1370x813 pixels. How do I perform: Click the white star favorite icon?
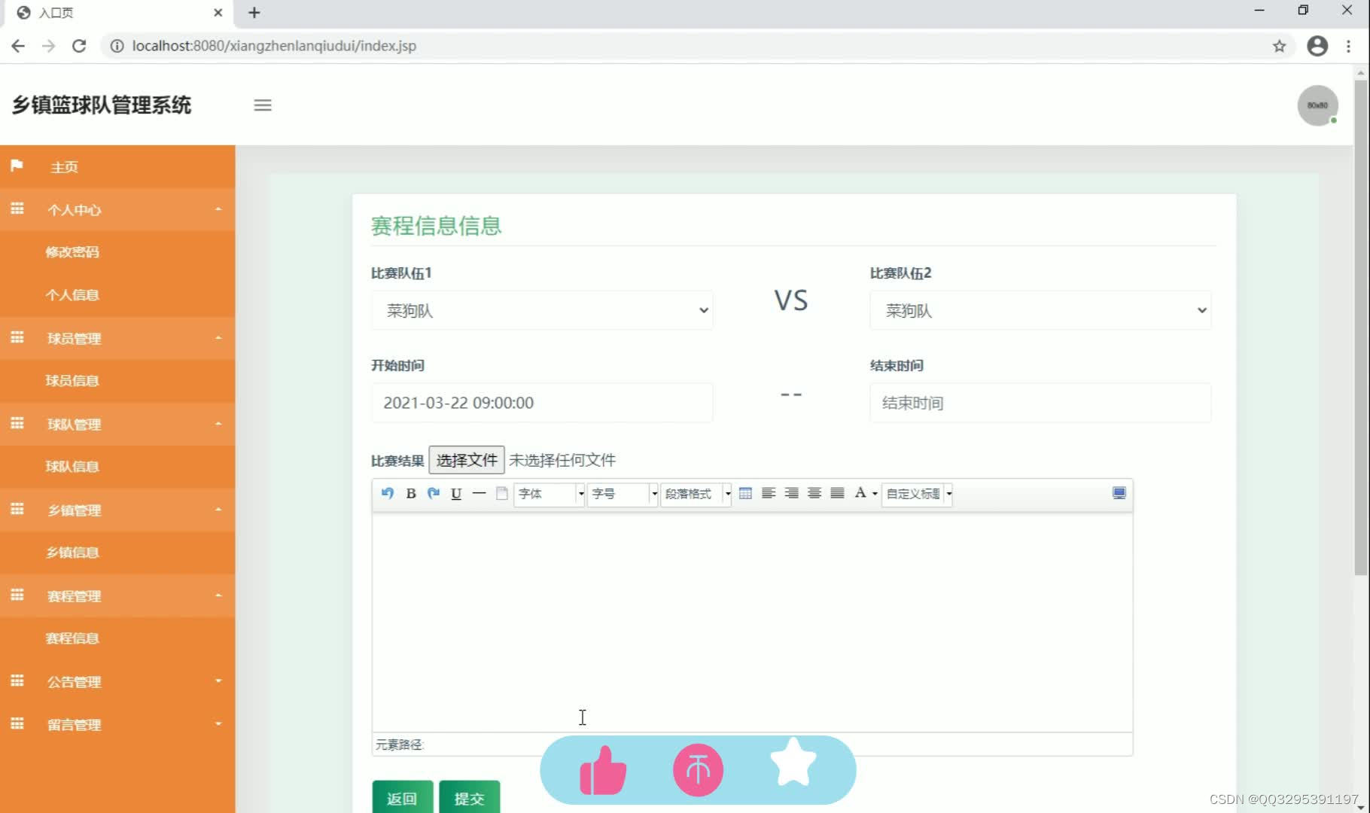pyautogui.click(x=793, y=763)
